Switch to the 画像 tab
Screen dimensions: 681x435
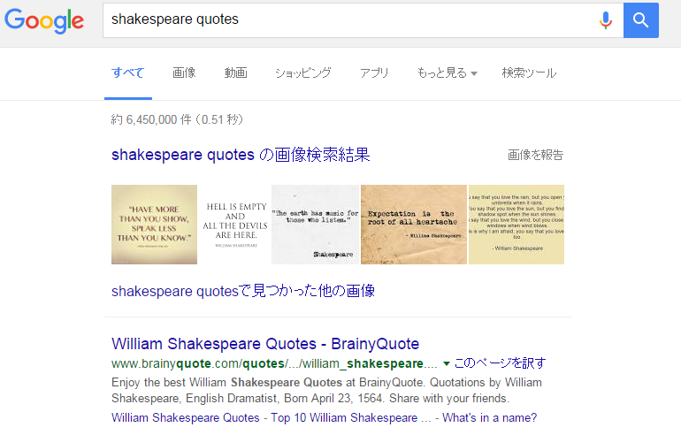pyautogui.click(x=184, y=72)
